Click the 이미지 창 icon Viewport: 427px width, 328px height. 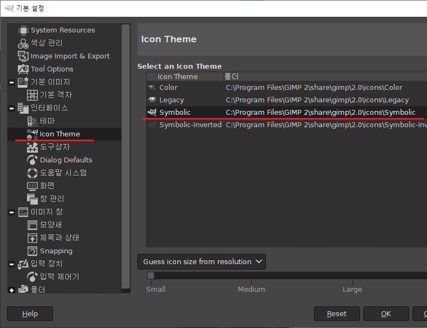click(23, 212)
